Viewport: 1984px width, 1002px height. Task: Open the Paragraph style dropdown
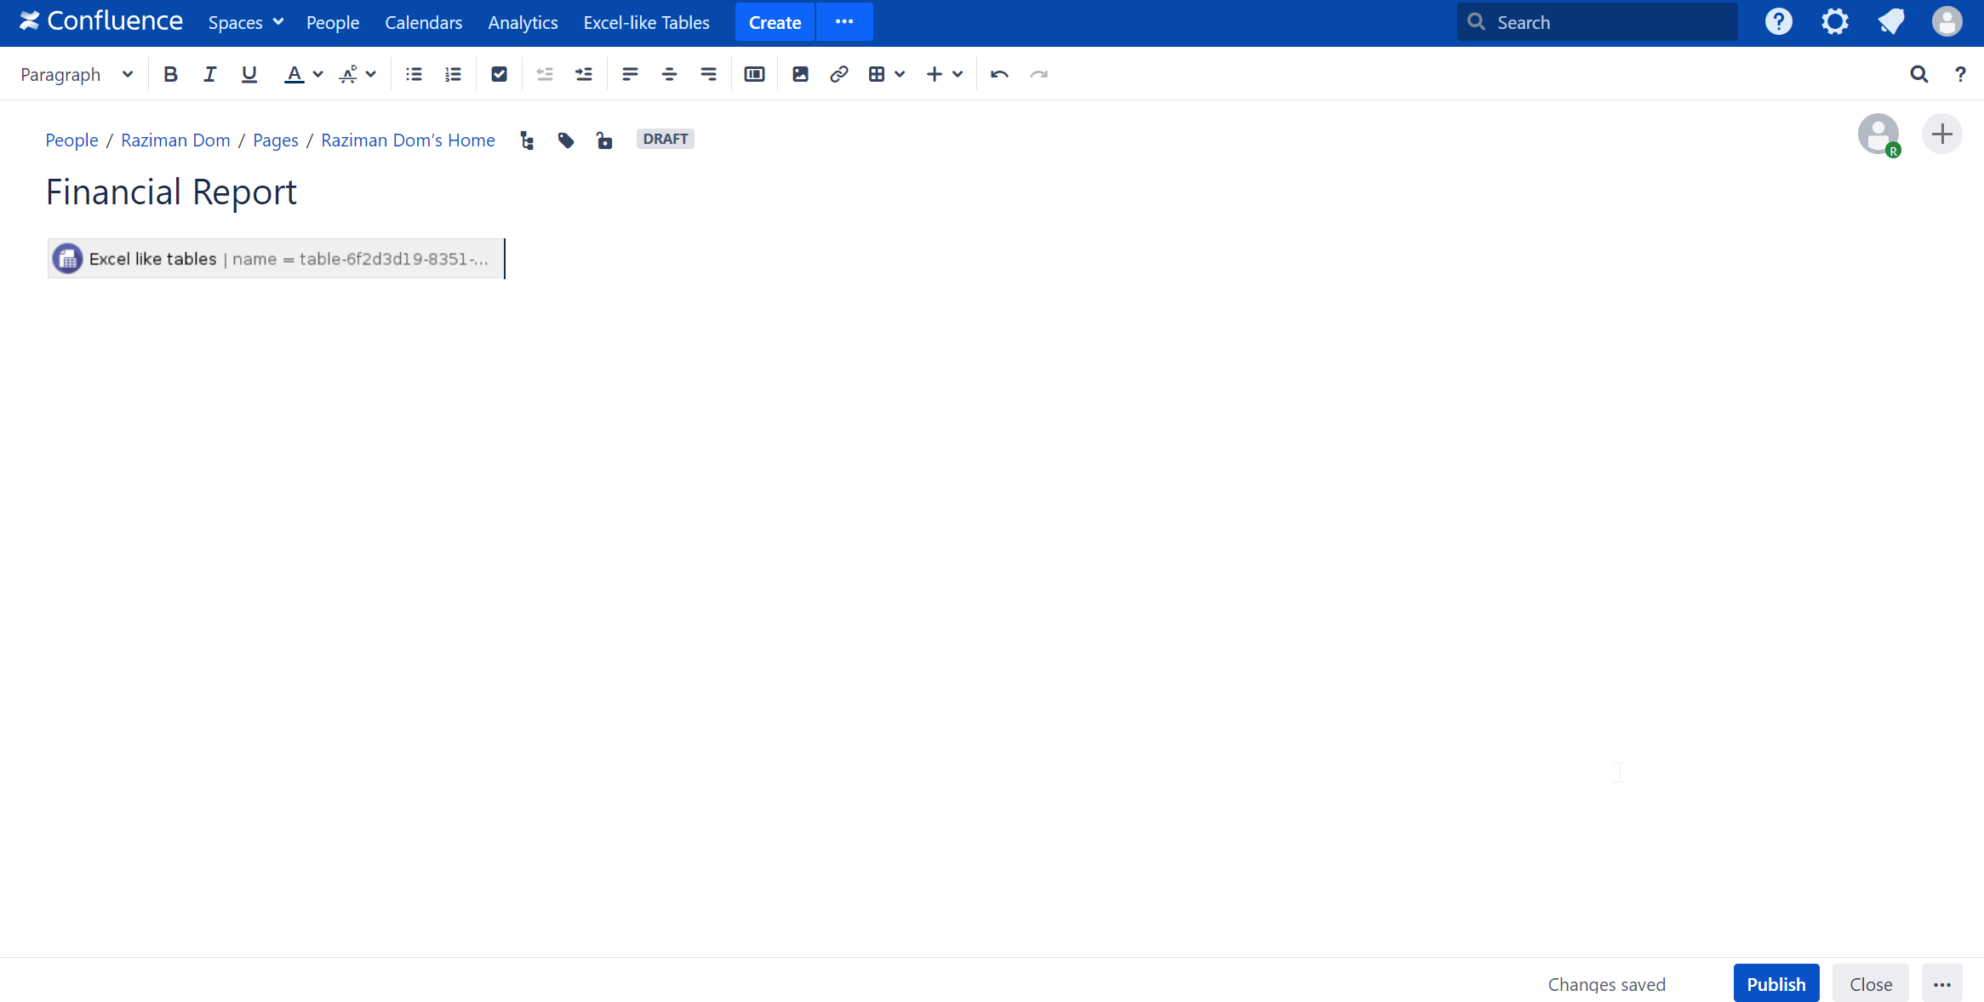pyautogui.click(x=77, y=75)
